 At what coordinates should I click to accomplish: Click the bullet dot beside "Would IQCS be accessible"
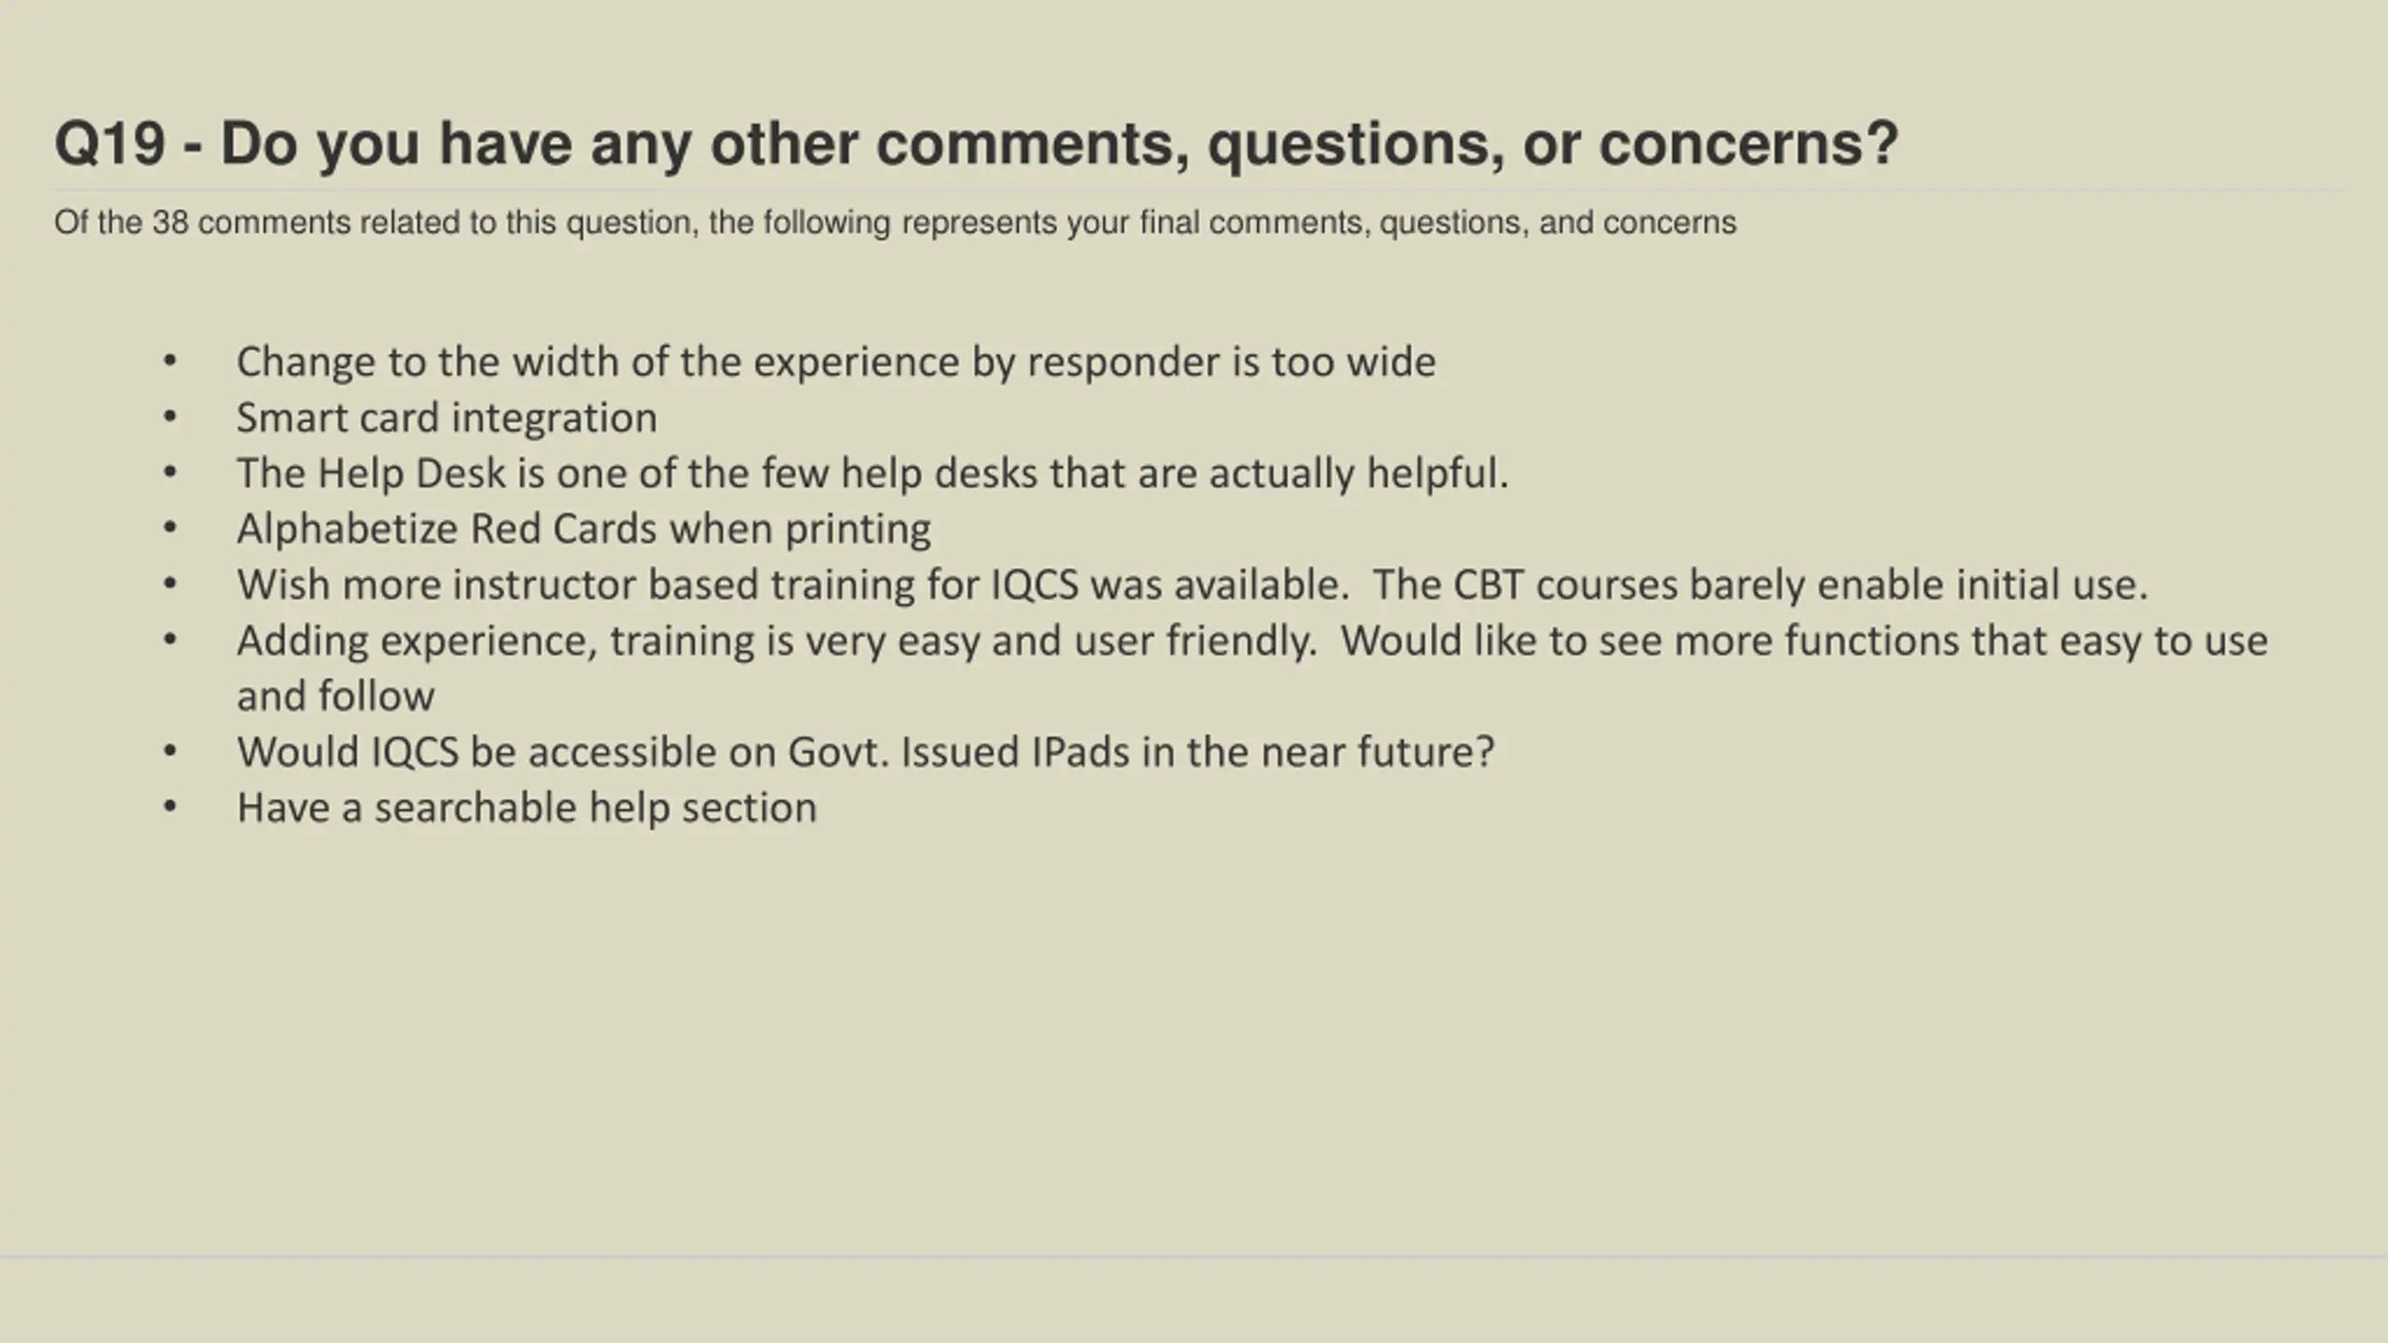[x=170, y=752]
